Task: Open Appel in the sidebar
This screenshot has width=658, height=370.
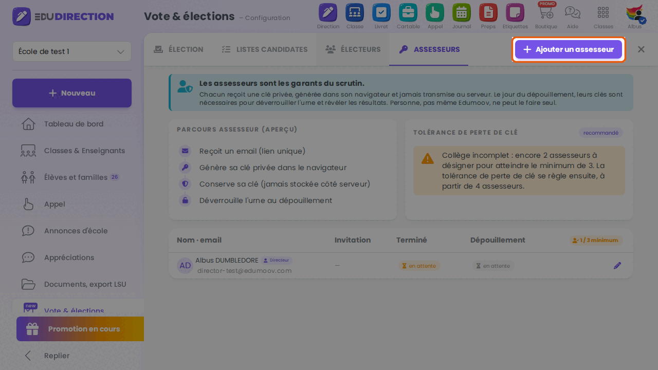Action: pos(72,204)
